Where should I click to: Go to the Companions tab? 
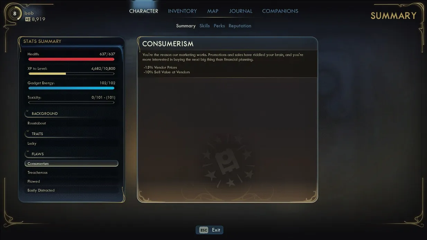280,11
